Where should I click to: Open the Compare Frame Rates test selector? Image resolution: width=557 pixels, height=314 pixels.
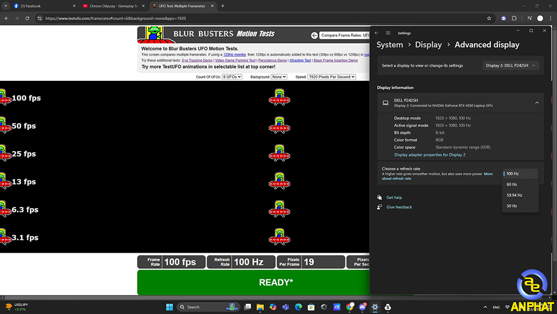(x=344, y=35)
